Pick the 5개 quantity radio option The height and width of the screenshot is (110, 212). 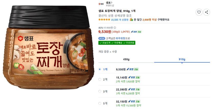(x=100, y=103)
